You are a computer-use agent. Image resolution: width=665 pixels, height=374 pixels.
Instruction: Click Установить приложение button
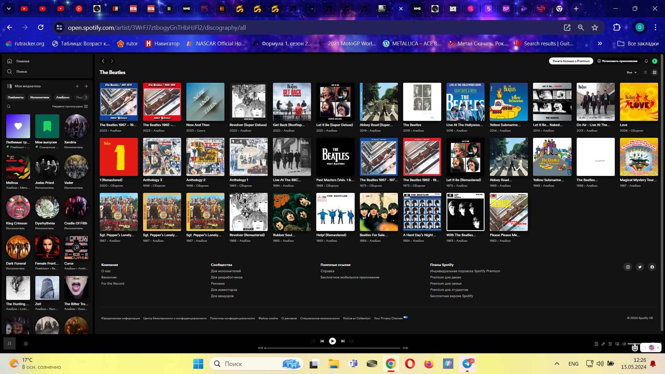point(617,61)
